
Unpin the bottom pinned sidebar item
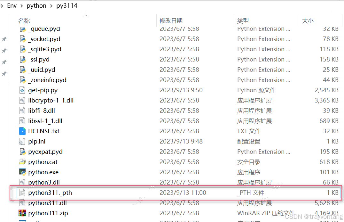(4, 74)
